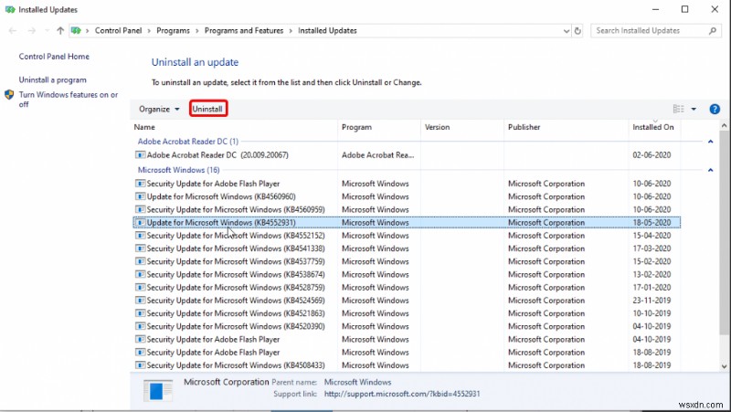Collapse the Microsoft Windows (16) group
The height and width of the screenshot is (412, 731).
tap(711, 170)
